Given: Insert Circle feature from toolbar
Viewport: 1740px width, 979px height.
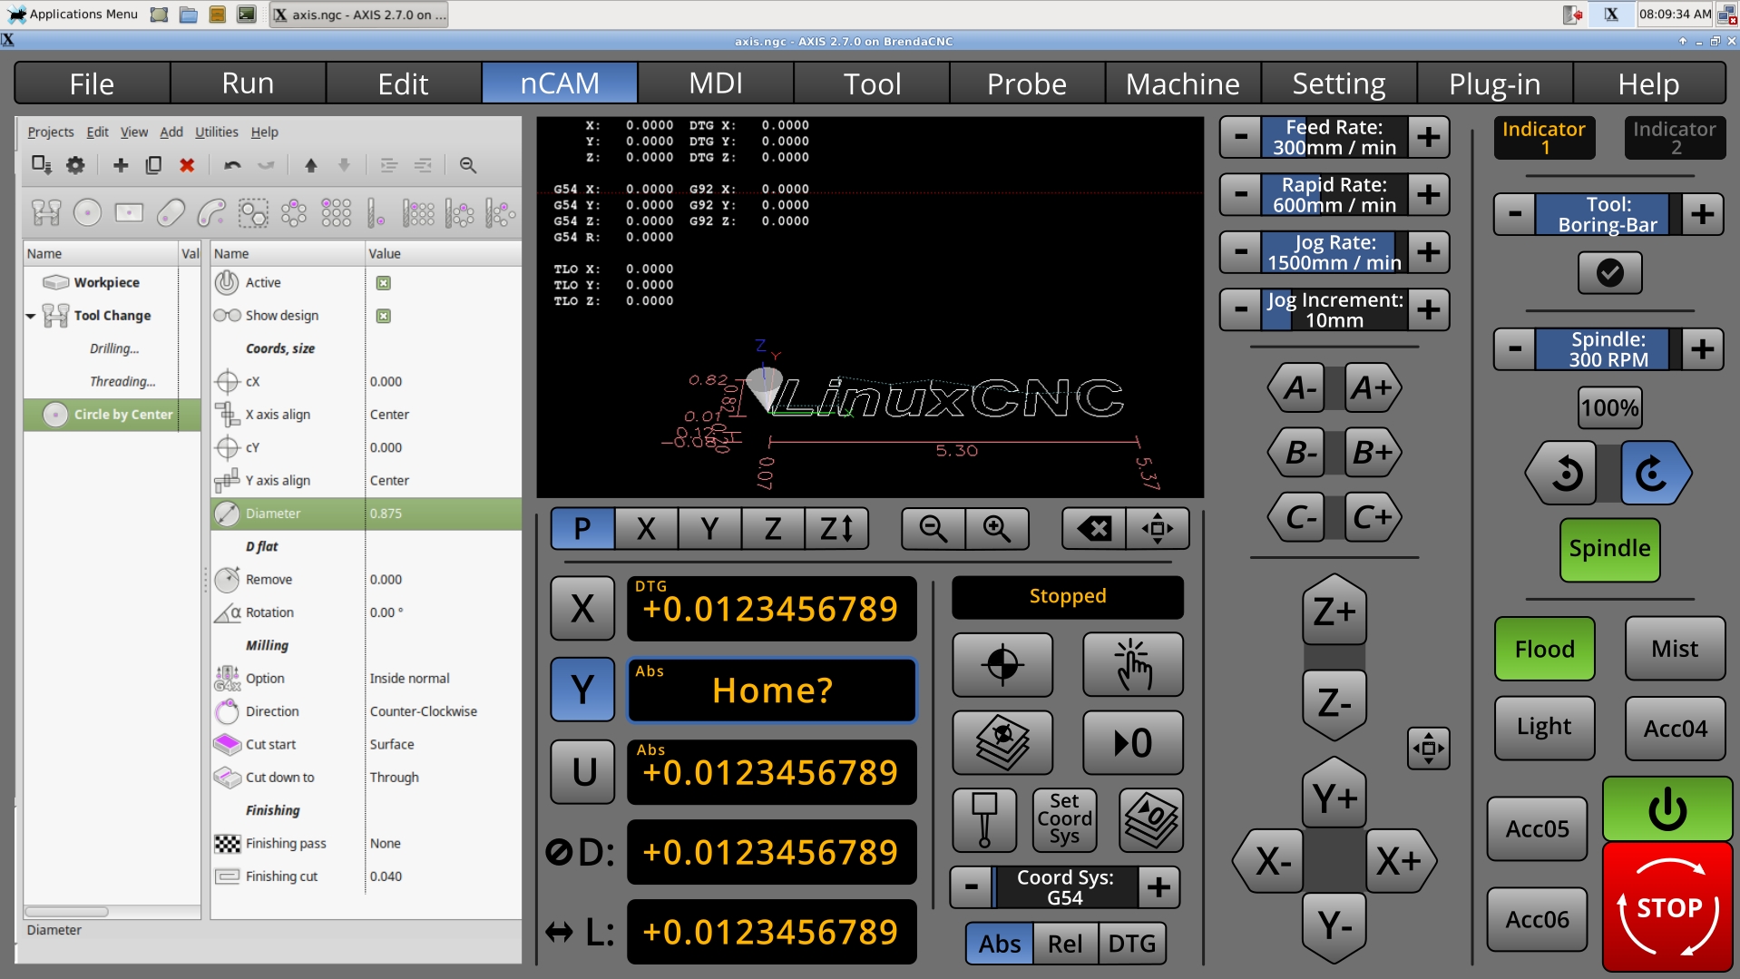Looking at the screenshot, I should [87, 213].
